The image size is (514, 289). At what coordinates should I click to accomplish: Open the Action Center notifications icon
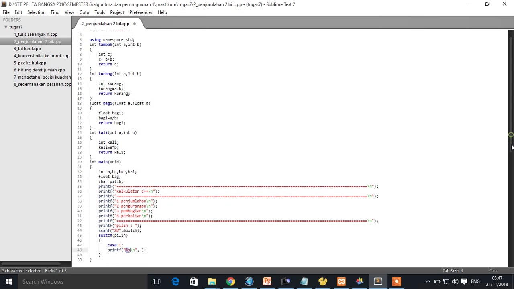click(464, 281)
